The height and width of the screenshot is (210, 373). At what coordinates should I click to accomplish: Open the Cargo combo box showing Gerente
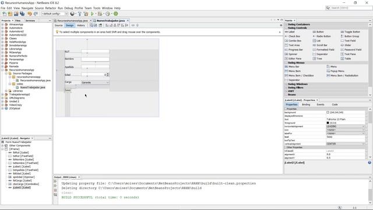coord(95,82)
